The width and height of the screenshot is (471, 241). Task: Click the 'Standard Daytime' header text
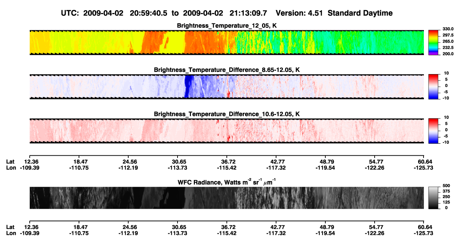tap(360, 13)
